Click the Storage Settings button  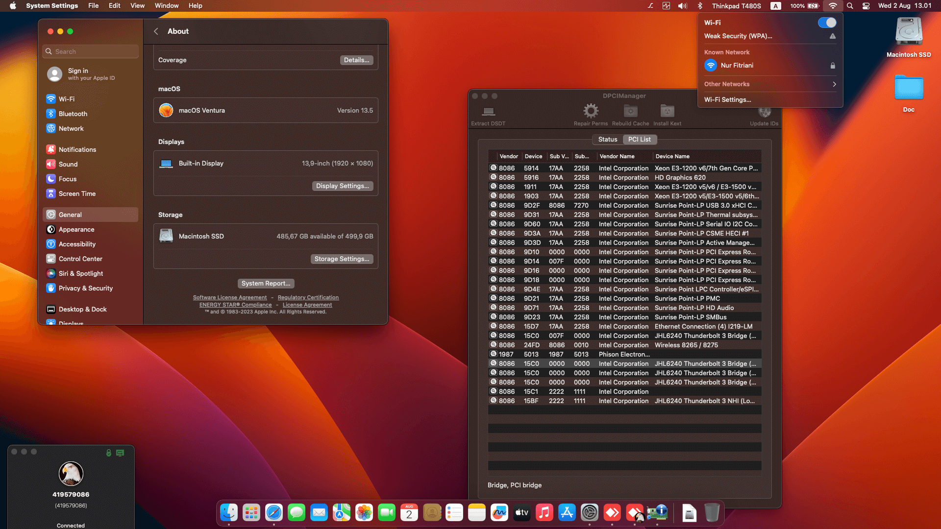pyautogui.click(x=342, y=259)
